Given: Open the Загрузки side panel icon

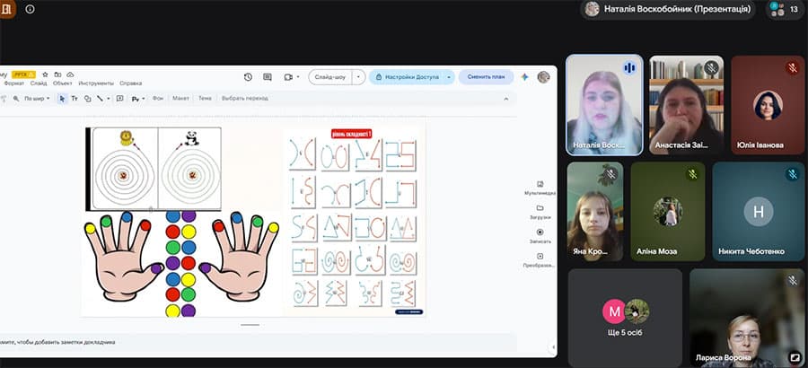Looking at the screenshot, I should point(540,207).
